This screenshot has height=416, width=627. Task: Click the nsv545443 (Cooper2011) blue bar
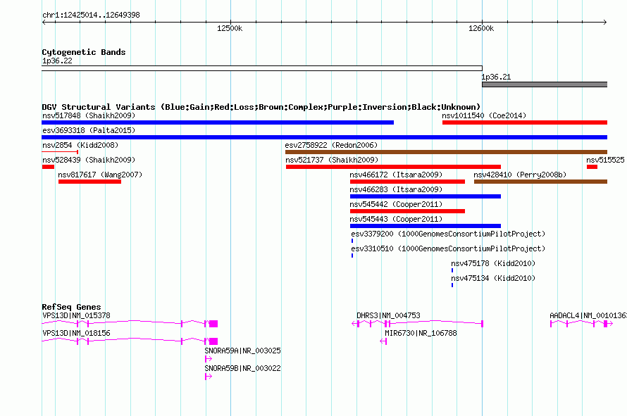pos(426,226)
